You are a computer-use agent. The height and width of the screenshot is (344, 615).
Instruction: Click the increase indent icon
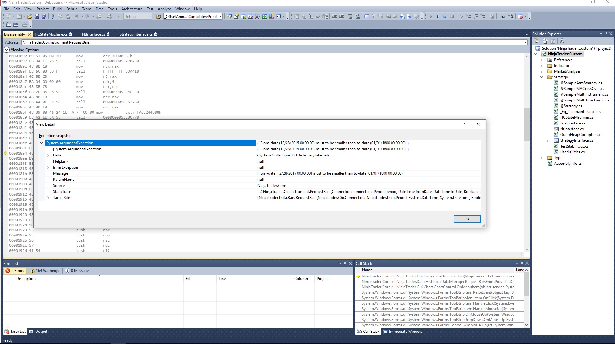click(x=342, y=17)
